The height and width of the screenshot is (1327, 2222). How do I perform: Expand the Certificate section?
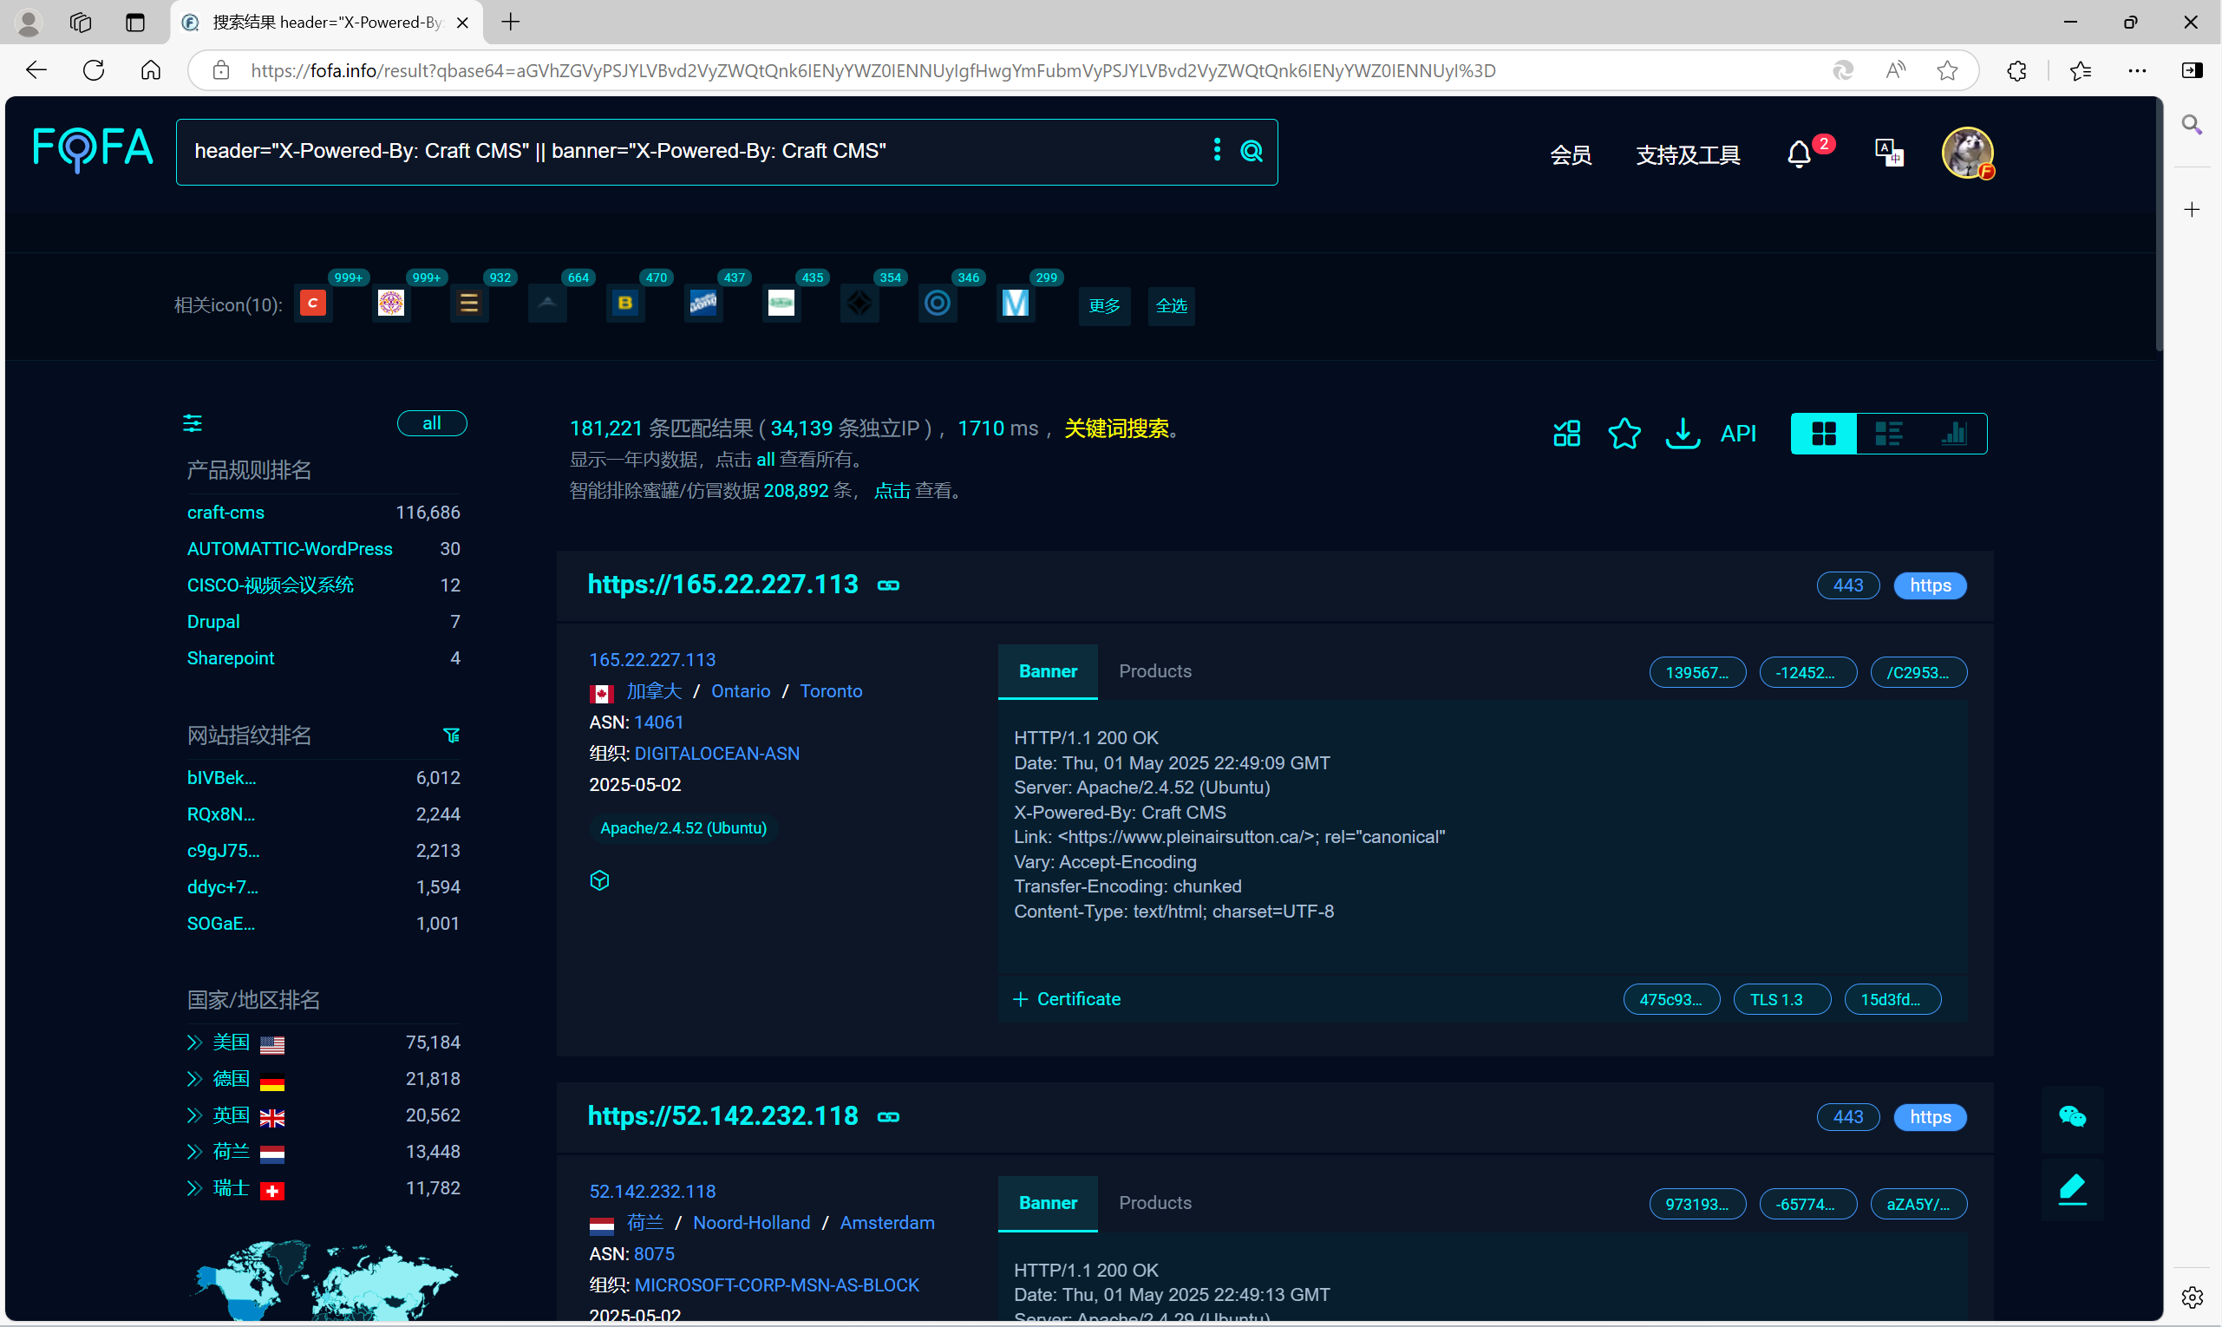tap(1067, 1000)
